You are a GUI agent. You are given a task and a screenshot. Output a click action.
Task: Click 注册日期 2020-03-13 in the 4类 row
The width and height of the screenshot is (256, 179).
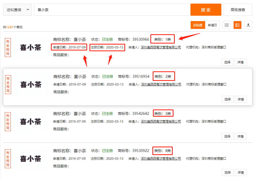pyautogui.click(x=107, y=159)
